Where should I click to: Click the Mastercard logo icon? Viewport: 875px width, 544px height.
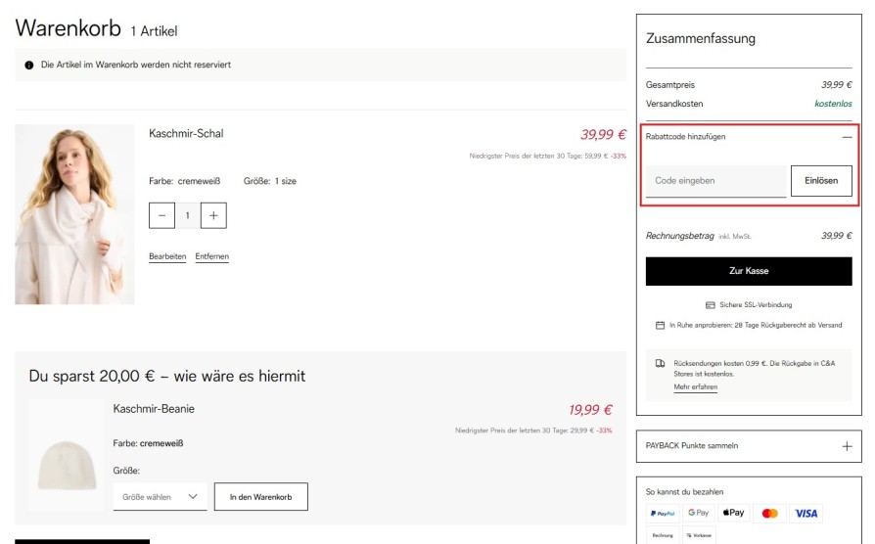coord(770,513)
